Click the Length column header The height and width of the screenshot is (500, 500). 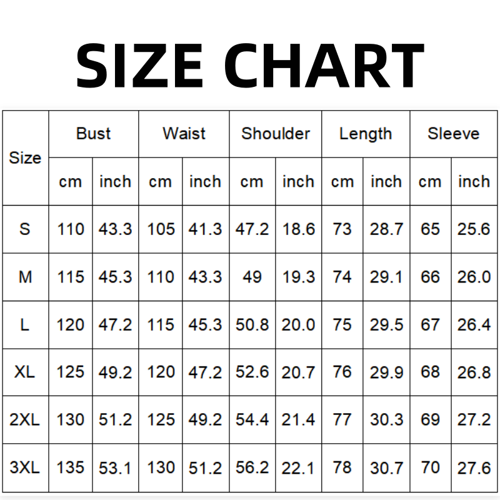point(366,134)
